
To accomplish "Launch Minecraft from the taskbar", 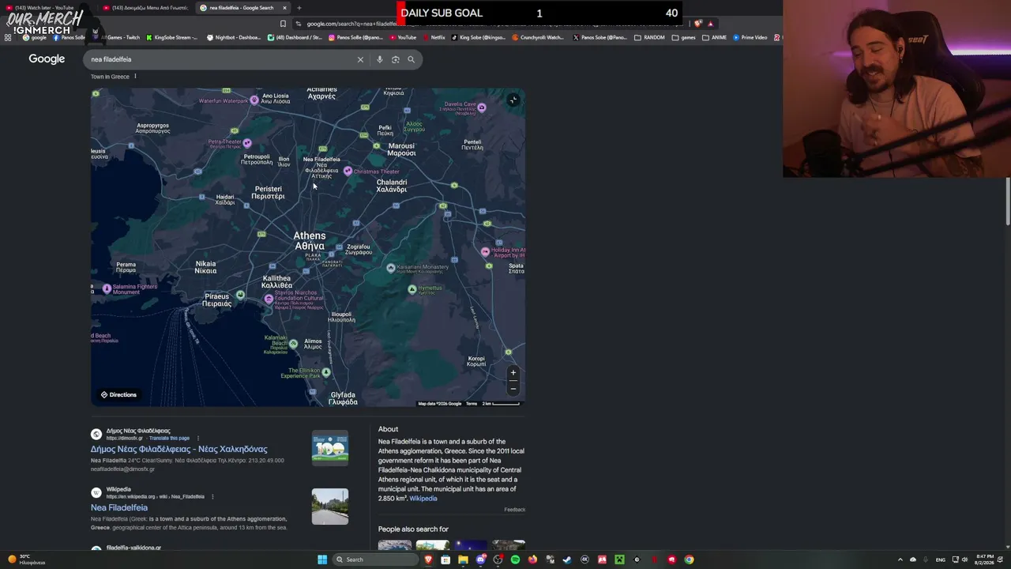I will (619, 560).
